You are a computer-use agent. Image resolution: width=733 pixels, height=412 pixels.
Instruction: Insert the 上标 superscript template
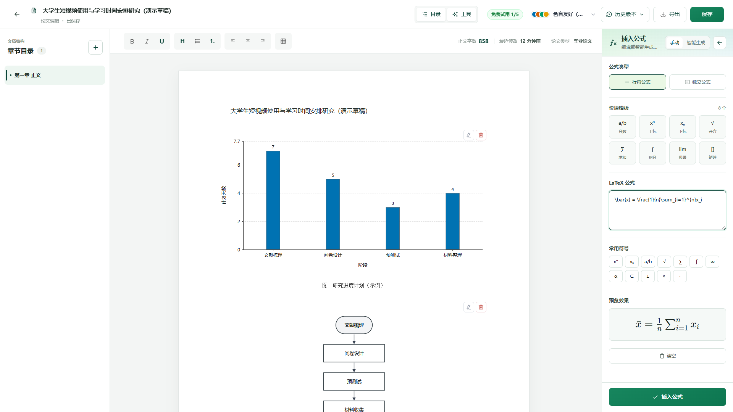(x=652, y=127)
